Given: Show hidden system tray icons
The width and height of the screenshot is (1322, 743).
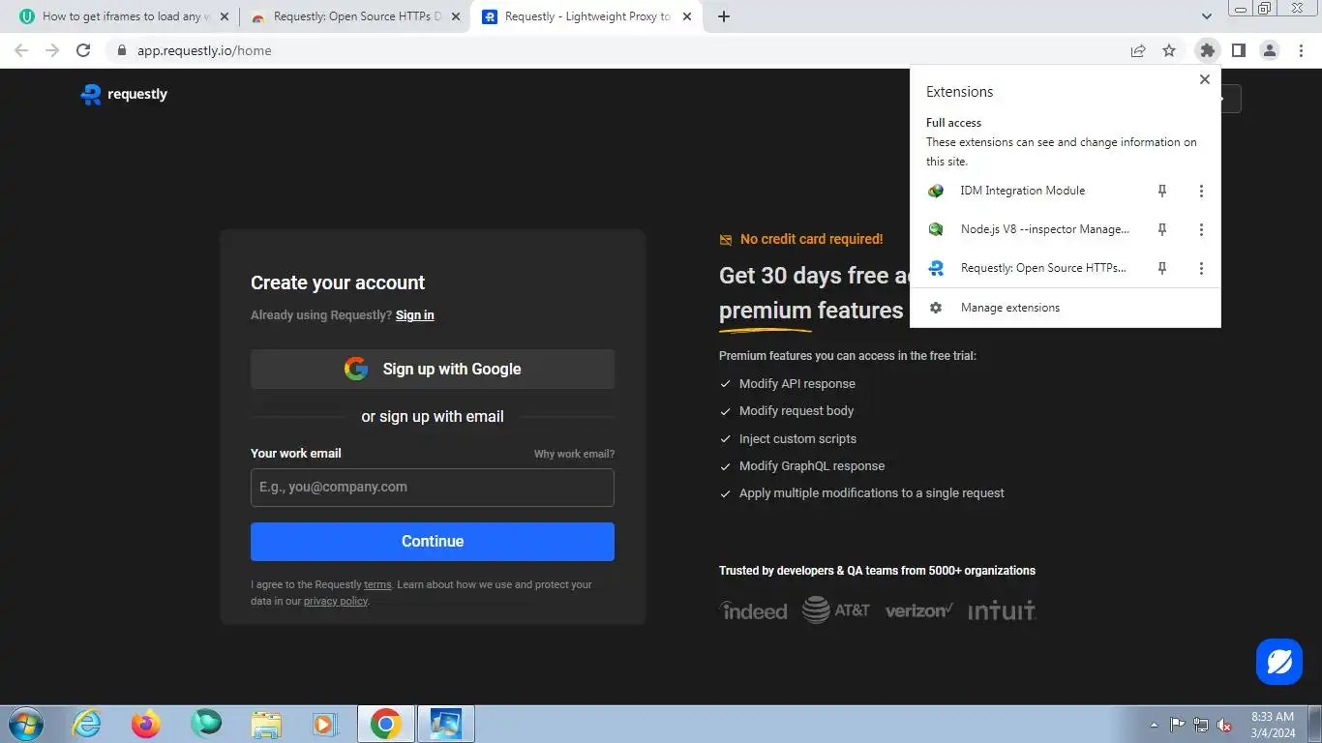Looking at the screenshot, I should coord(1154,725).
